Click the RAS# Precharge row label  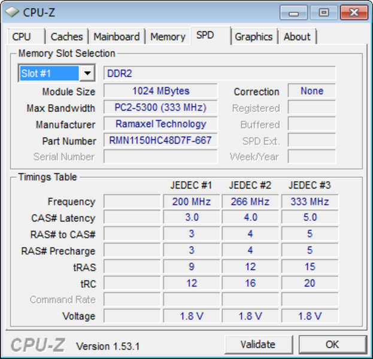click(x=58, y=251)
